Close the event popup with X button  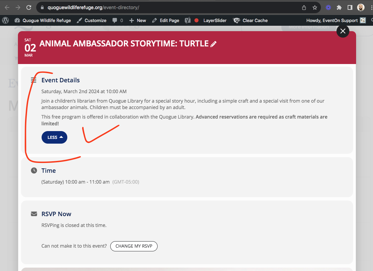(343, 31)
